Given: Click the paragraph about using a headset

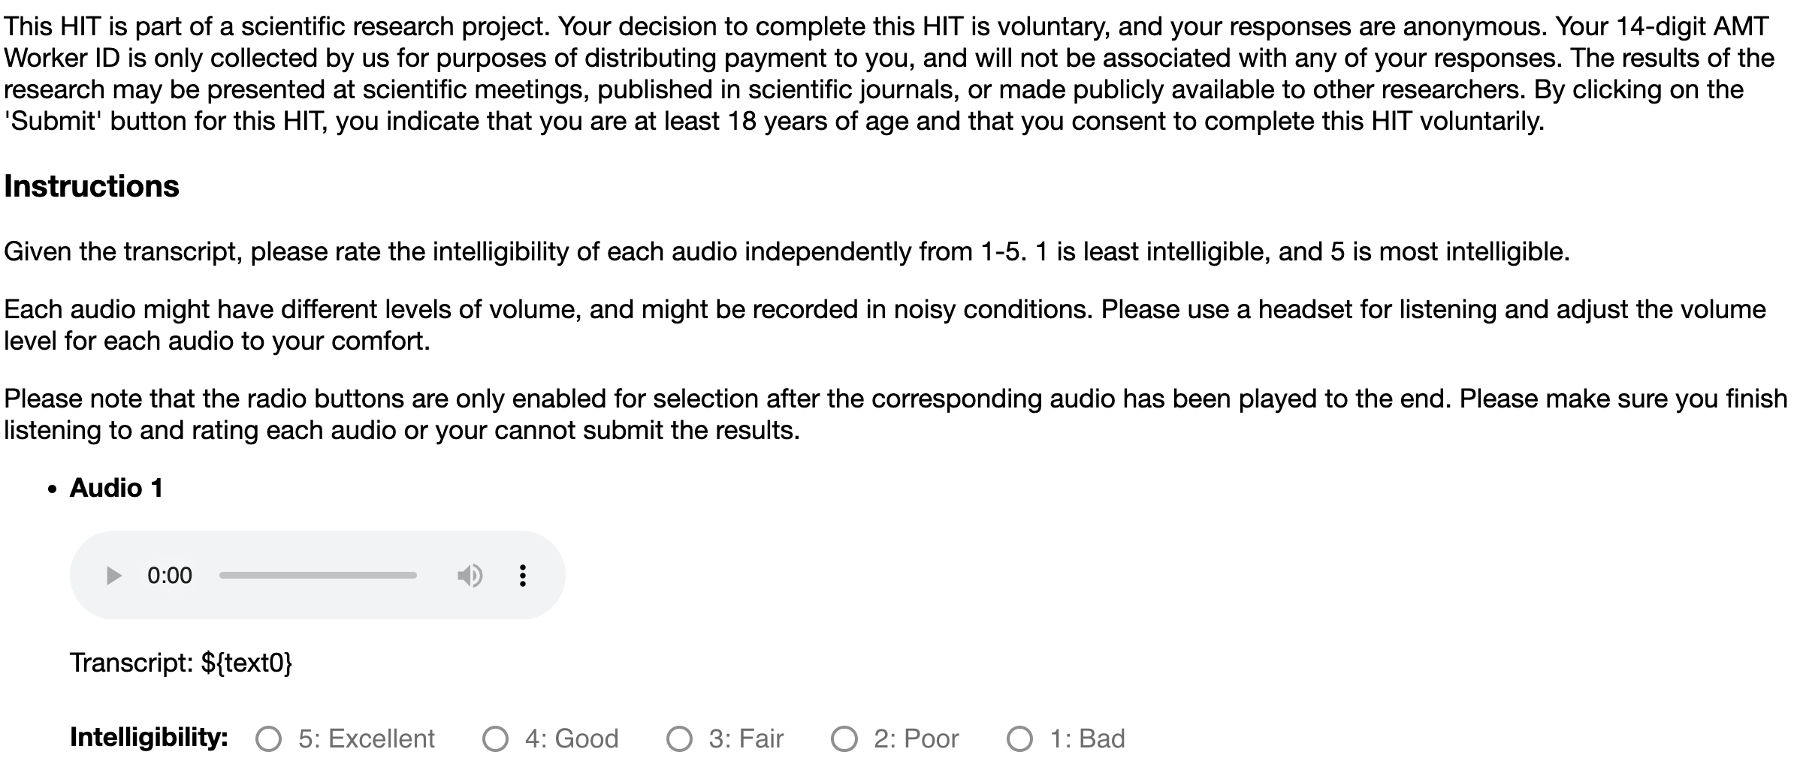Looking at the screenshot, I should click(x=886, y=325).
